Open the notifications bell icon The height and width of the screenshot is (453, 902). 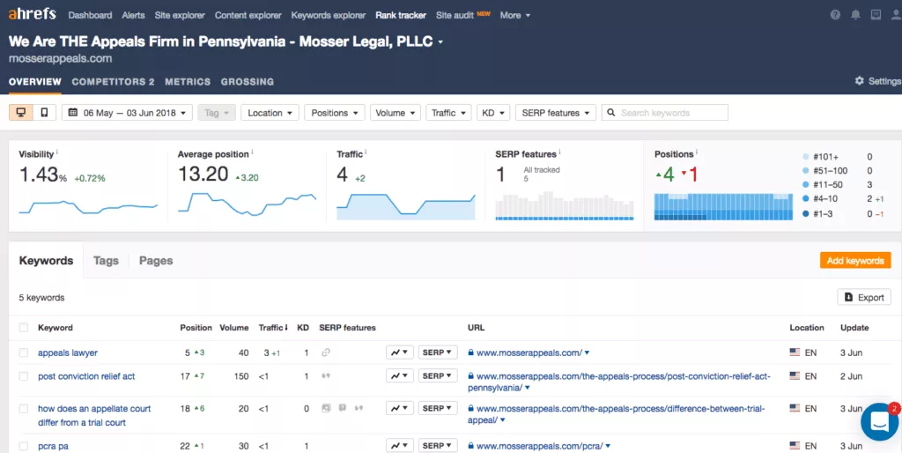[x=856, y=16]
